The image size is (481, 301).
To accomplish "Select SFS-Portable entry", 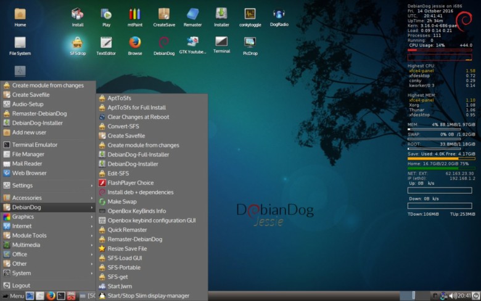I will click(x=152, y=268).
